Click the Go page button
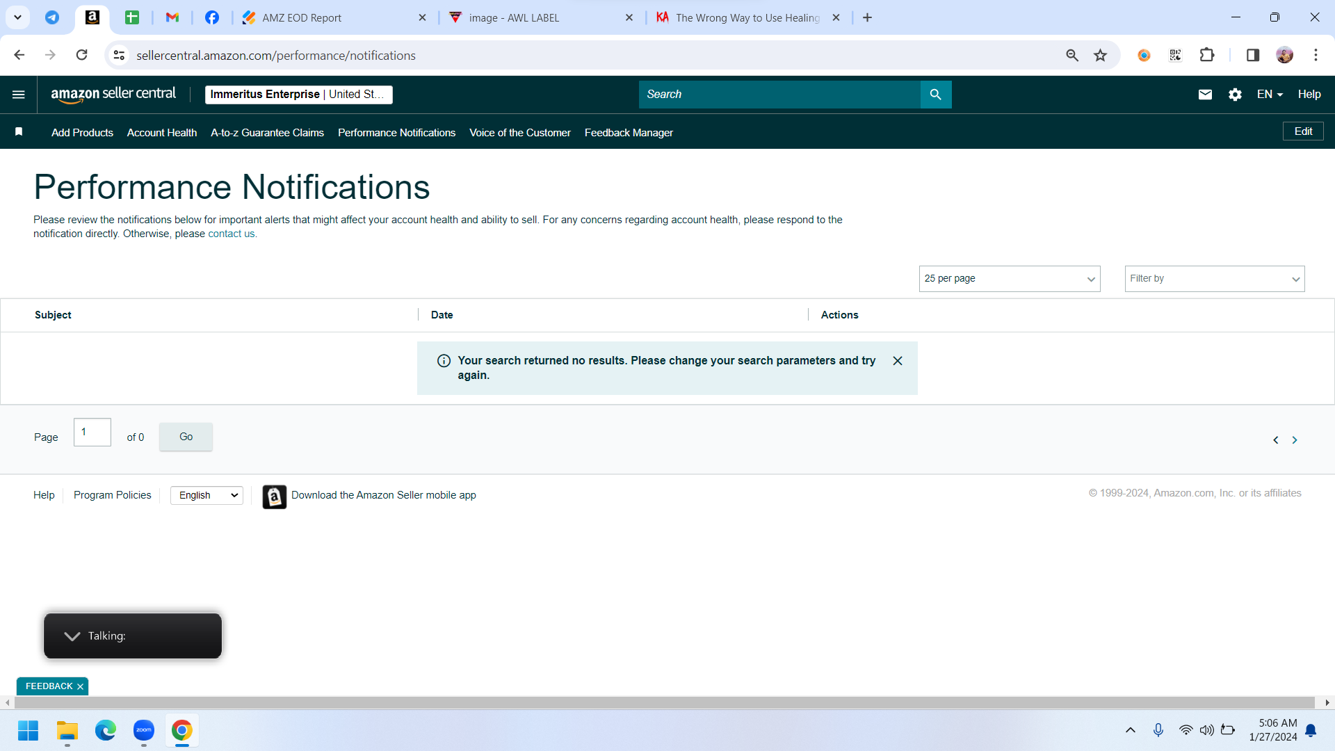Viewport: 1335px width, 751px height. [186, 437]
